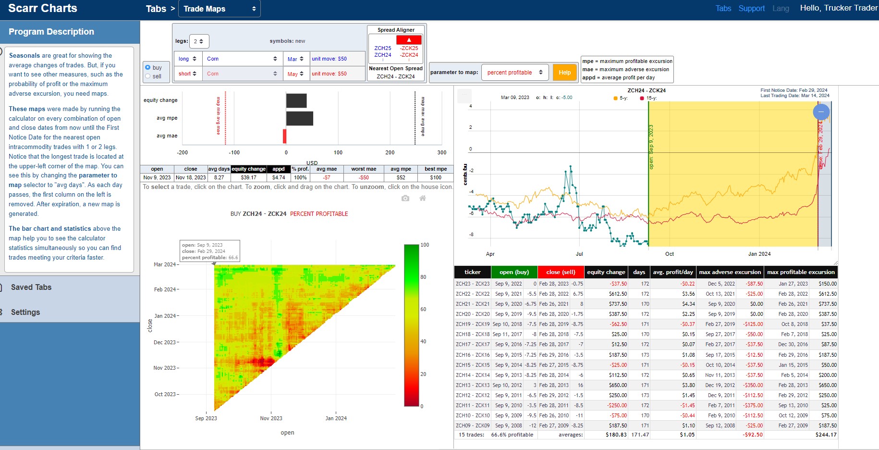
Task: Click the red Spread Aligner up arrow
Action: pos(409,40)
